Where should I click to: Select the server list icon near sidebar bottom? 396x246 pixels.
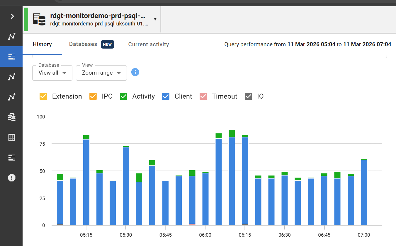click(x=11, y=157)
